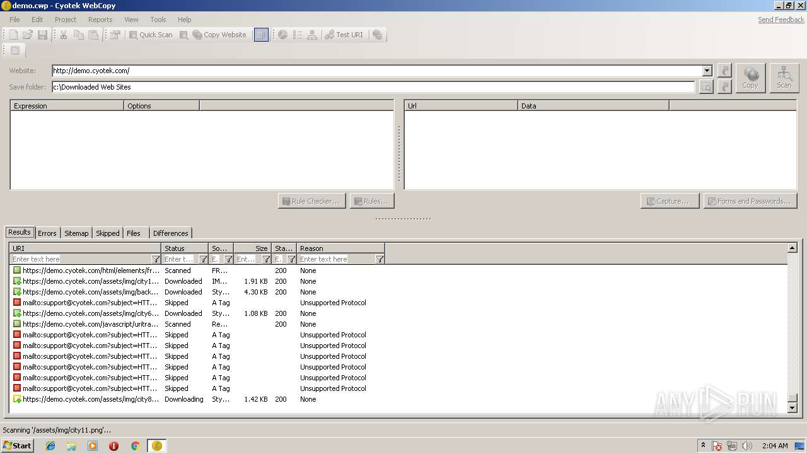This screenshot has width=807, height=454.
Task: Click Copy Website in the toolbar
Action: pos(219,35)
